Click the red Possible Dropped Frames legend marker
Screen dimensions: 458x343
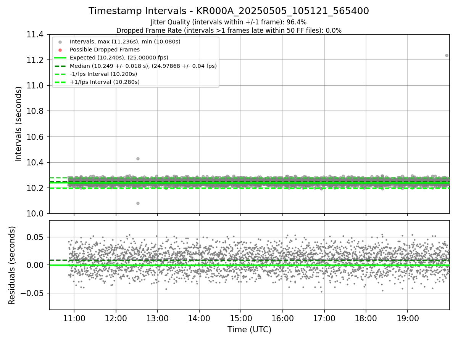pos(60,50)
